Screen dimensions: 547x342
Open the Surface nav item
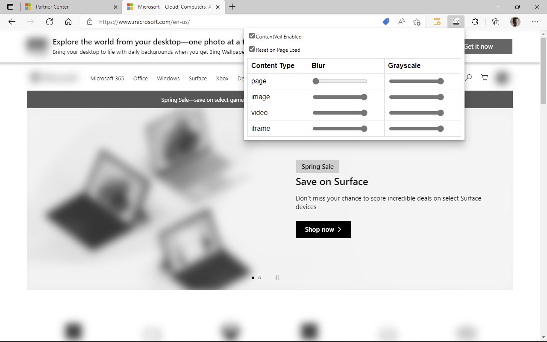(x=198, y=78)
